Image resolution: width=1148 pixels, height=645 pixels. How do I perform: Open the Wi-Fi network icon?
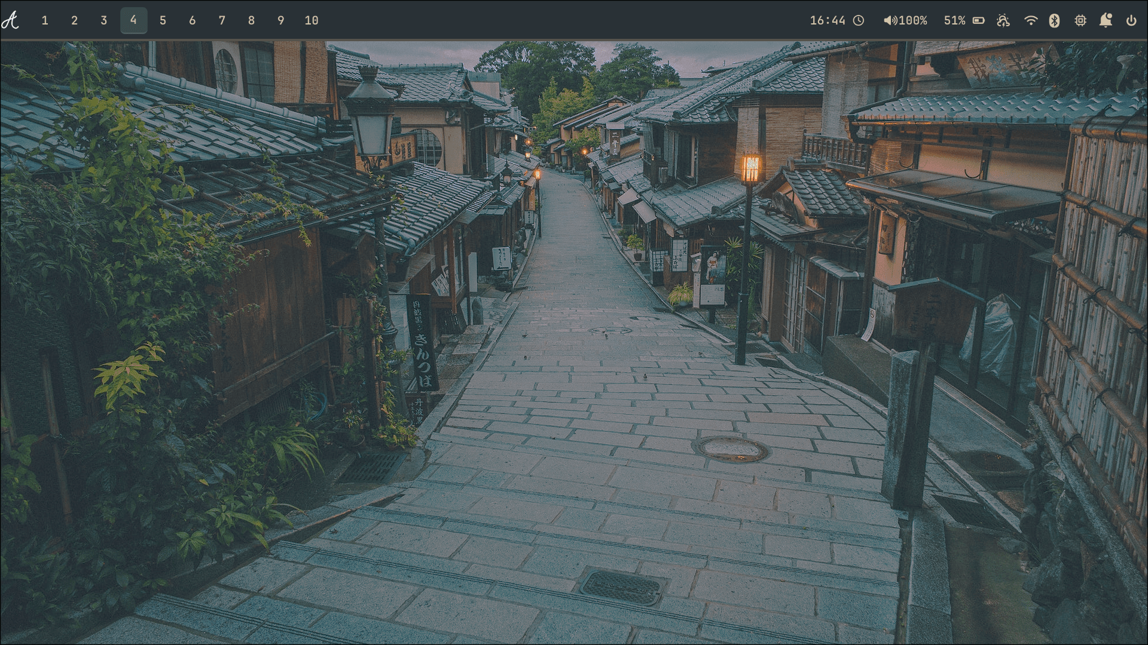1031,20
